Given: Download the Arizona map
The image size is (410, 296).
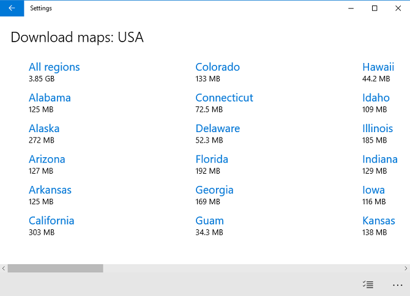Looking at the screenshot, I should [x=47, y=160].
